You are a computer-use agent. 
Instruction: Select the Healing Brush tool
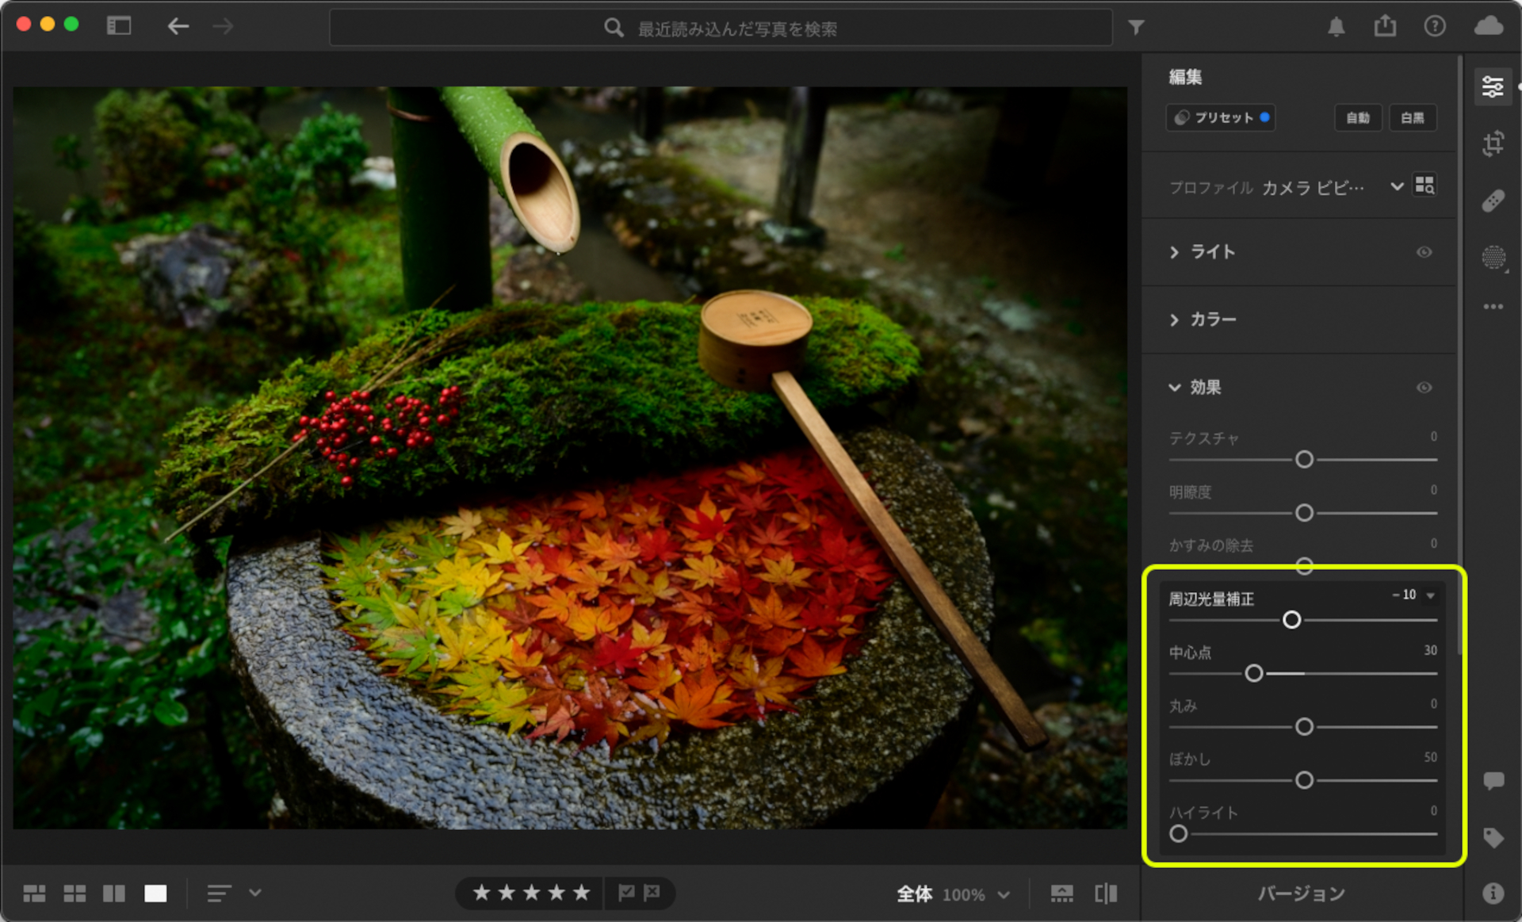tap(1493, 201)
